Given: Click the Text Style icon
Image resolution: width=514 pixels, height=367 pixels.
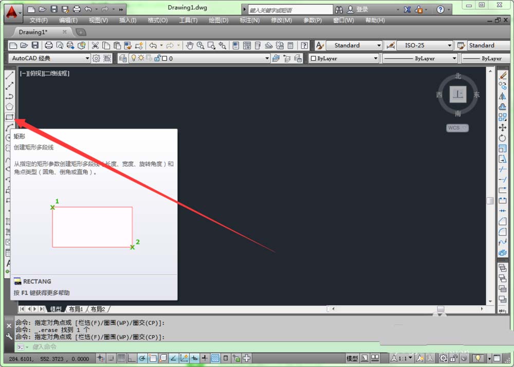Looking at the screenshot, I should pos(320,45).
